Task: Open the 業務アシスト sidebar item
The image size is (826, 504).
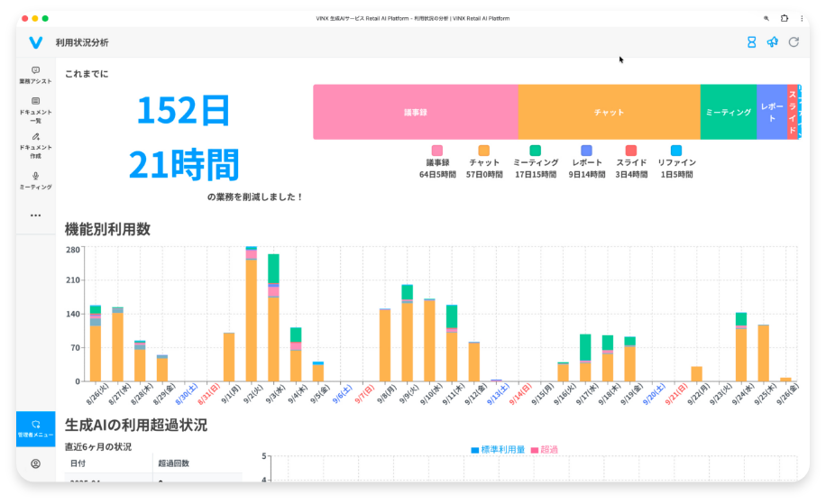Action: pos(35,75)
